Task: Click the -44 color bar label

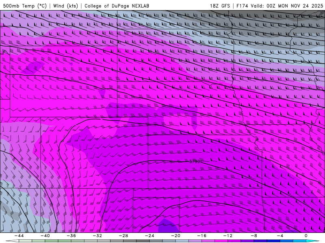Action: pyautogui.click(x=19, y=236)
